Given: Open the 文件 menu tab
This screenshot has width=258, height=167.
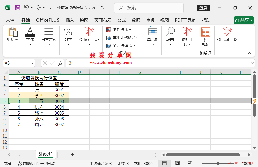Looking at the screenshot, I should coord(10,20).
